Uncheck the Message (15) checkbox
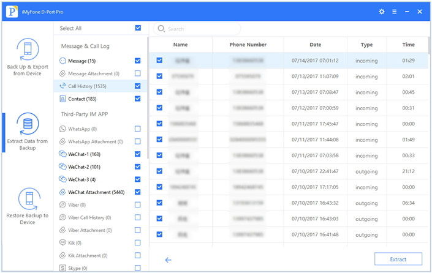This screenshot has width=432, height=273. pyautogui.click(x=138, y=61)
